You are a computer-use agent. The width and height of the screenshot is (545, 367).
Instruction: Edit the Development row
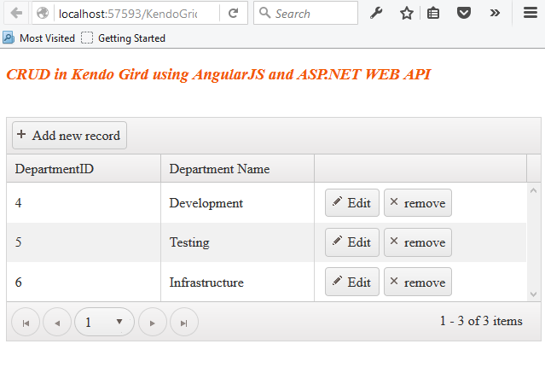352,203
